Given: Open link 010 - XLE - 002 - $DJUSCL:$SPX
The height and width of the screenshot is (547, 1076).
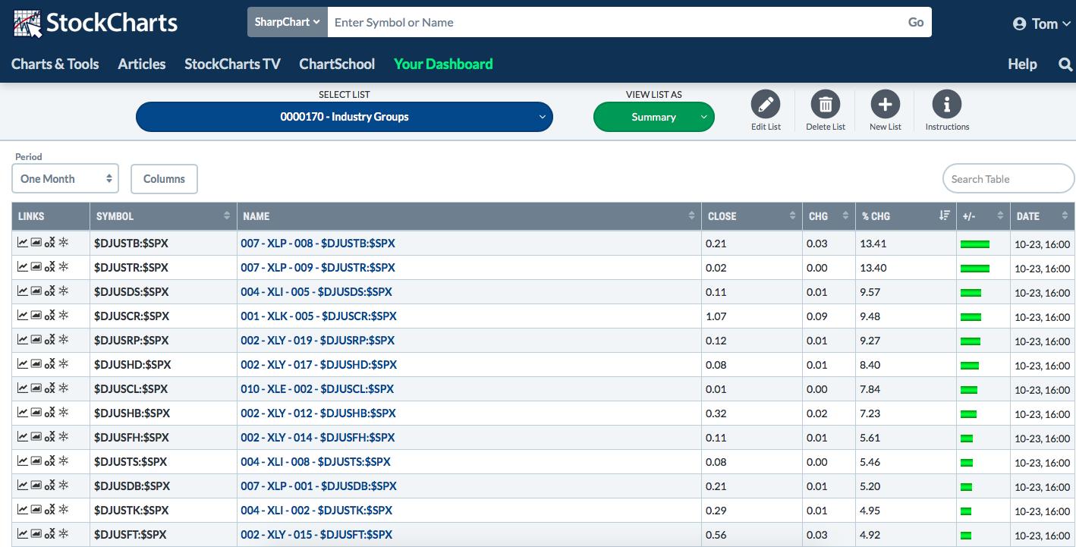Looking at the screenshot, I should (x=317, y=389).
